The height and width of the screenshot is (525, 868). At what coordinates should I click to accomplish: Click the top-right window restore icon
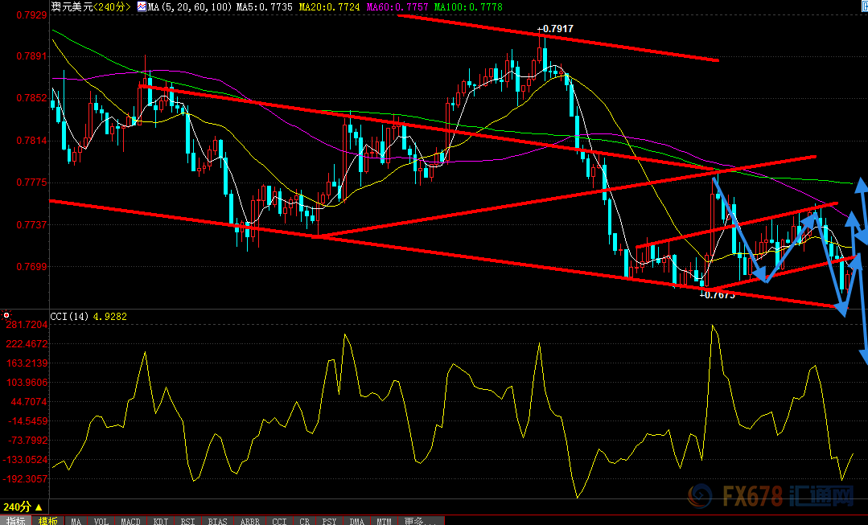pos(862,6)
